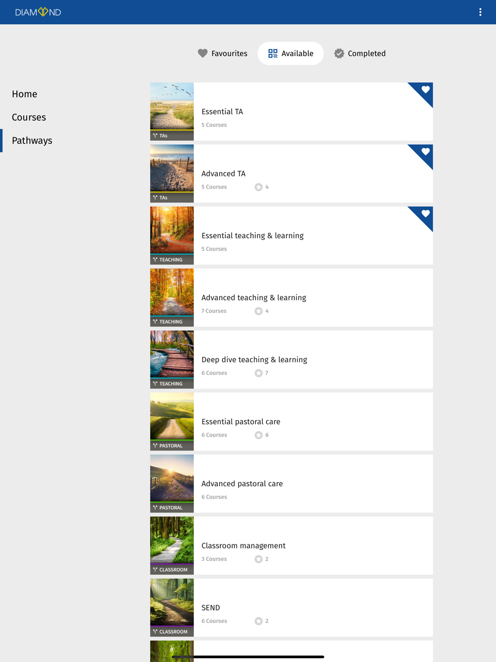Open Essential pastoral care pathway

[241, 422]
